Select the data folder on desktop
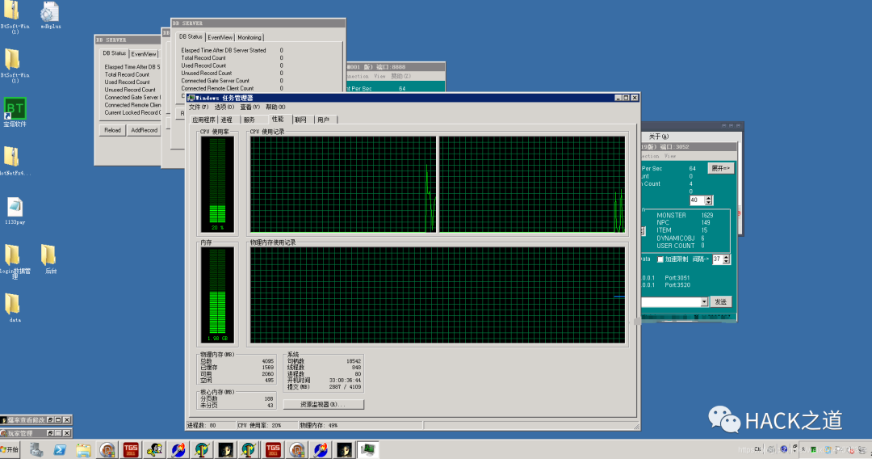Viewport: 872px width, 459px height. point(14,308)
